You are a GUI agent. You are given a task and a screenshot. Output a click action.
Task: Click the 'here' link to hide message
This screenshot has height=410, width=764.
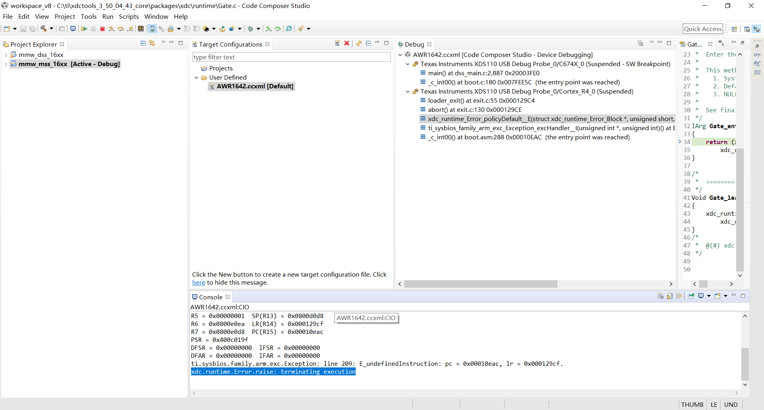pyautogui.click(x=199, y=283)
